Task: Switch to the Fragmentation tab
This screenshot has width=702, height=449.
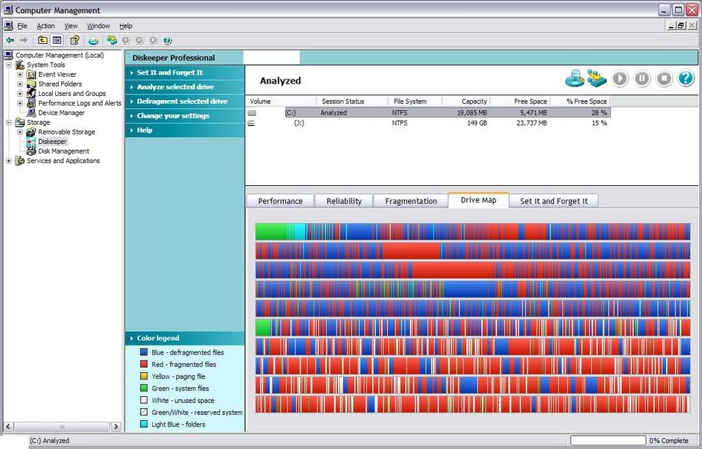Action: click(411, 201)
